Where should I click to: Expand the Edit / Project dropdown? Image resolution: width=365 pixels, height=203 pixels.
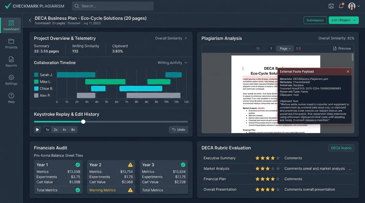[x=344, y=20]
